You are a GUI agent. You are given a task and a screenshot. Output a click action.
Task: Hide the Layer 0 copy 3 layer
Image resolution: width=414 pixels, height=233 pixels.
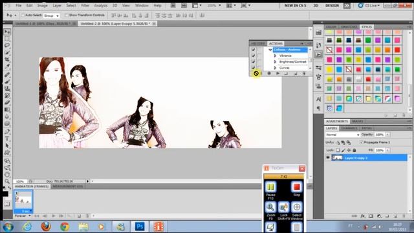coord(328,158)
